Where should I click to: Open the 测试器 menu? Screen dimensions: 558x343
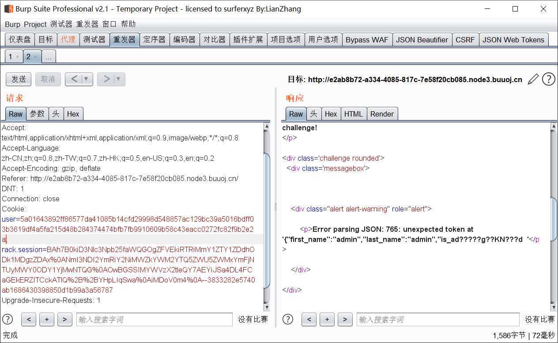tap(61, 24)
